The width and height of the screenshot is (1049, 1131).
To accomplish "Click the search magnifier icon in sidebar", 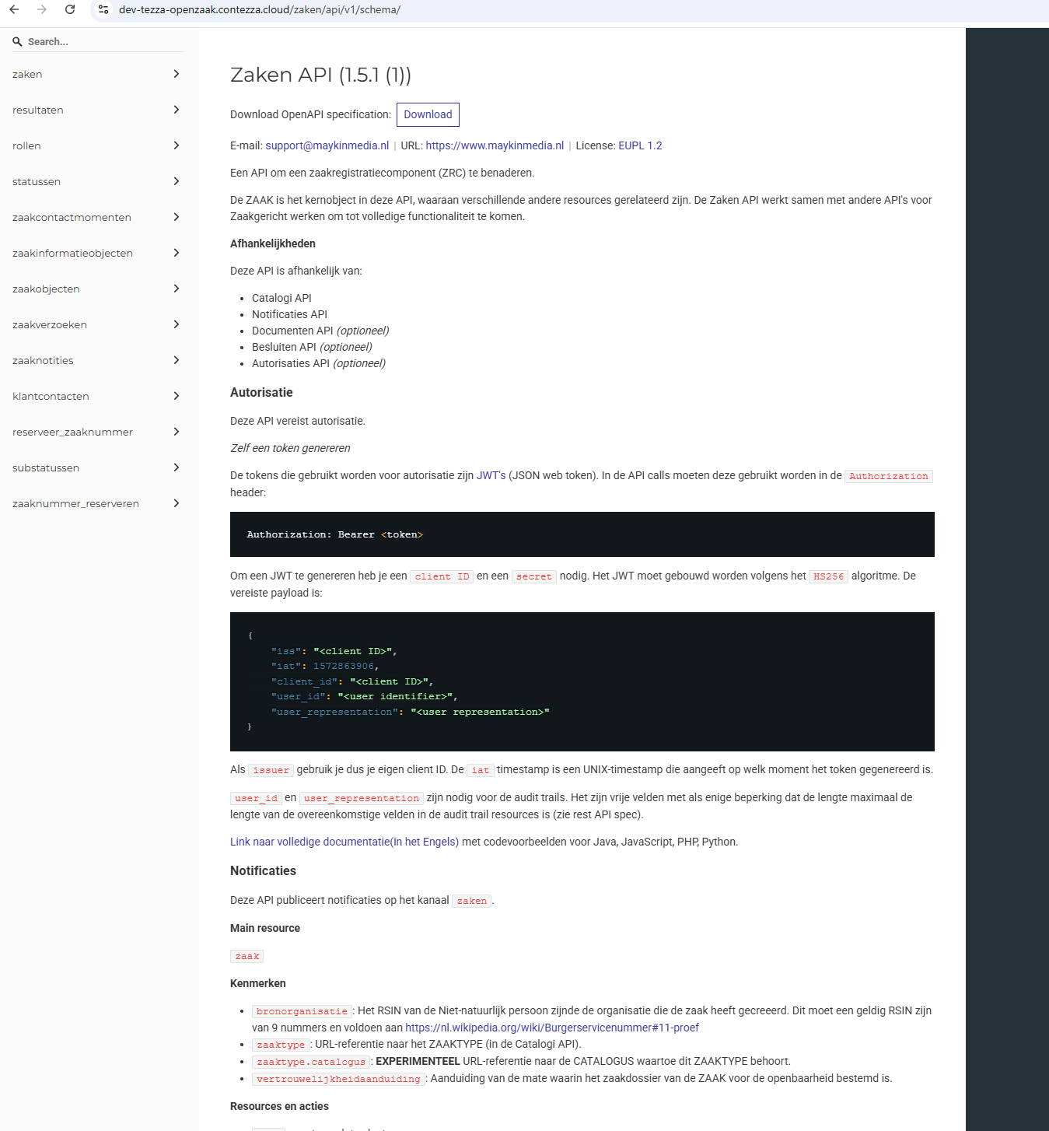I will click(17, 42).
